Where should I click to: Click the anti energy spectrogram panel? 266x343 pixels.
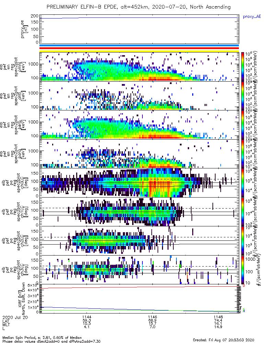click(139, 96)
